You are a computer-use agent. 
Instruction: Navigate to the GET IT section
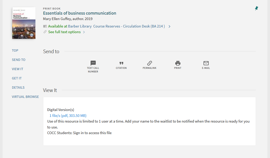coord(16,78)
